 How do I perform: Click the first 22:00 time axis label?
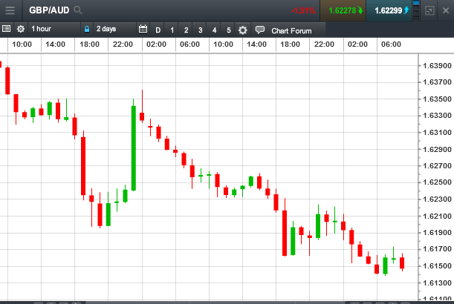pos(123,44)
